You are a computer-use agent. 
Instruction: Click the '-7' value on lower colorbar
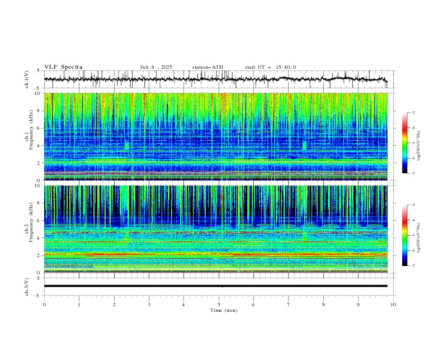coord(413,265)
